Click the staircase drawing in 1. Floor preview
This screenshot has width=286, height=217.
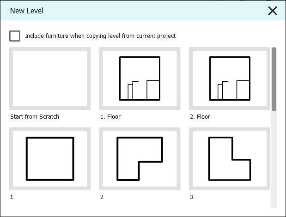(133, 90)
